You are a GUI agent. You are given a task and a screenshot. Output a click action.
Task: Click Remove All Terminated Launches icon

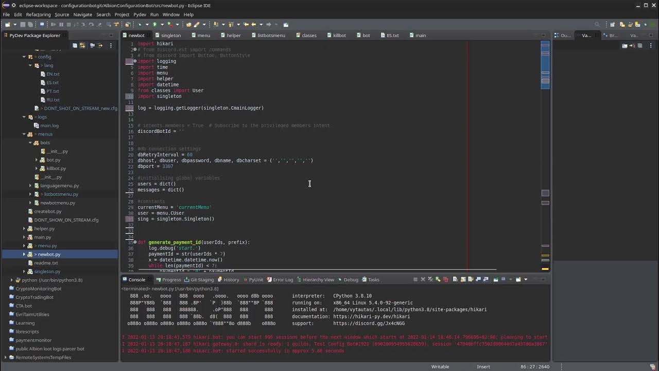click(431, 279)
